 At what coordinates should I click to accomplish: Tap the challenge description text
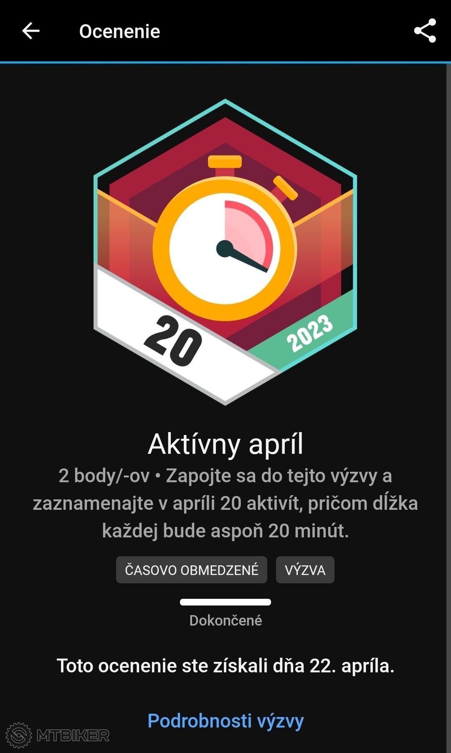point(225,503)
